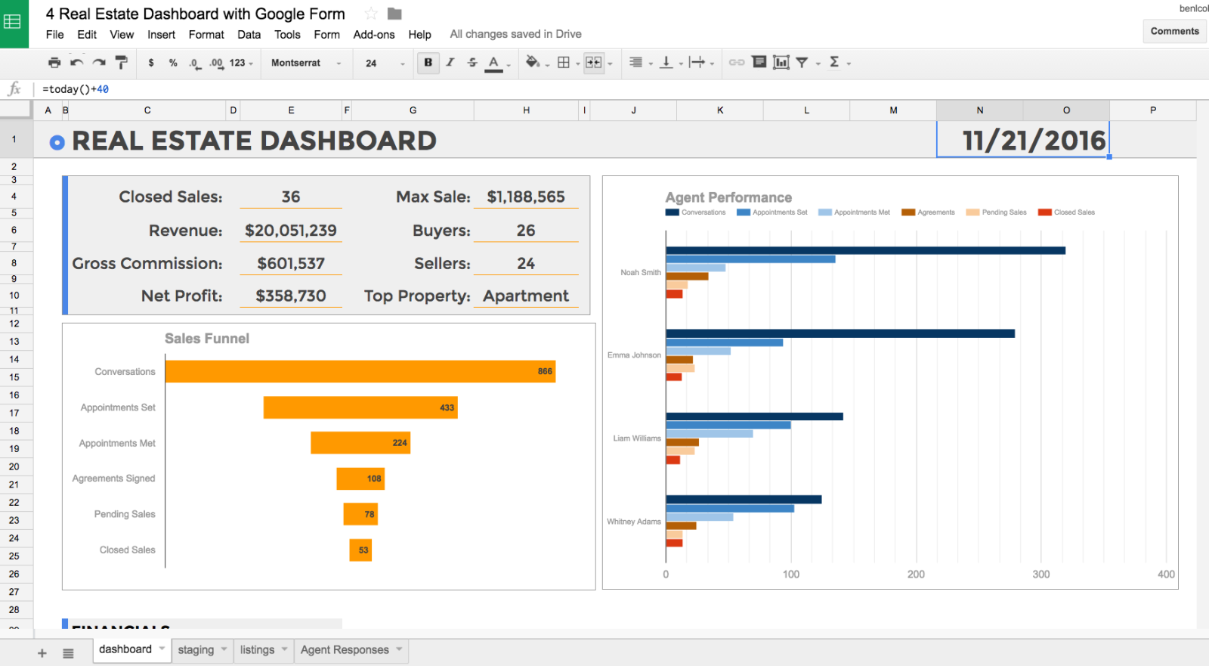Click the insert comment icon
Viewport: 1209px width, 666px height.
click(x=759, y=63)
